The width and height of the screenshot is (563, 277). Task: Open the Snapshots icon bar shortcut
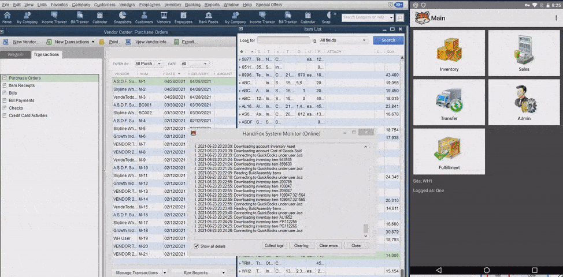(123, 17)
